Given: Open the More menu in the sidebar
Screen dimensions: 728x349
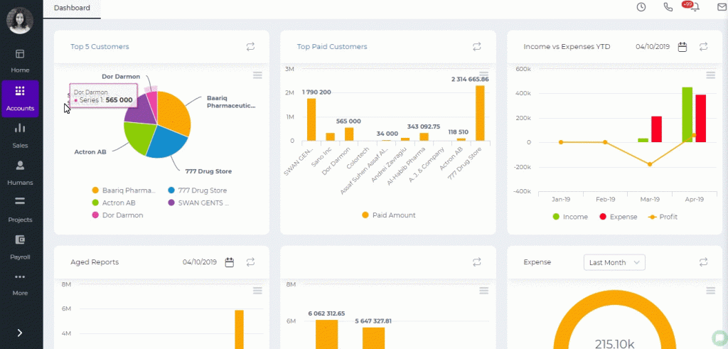Looking at the screenshot, I should [20, 284].
